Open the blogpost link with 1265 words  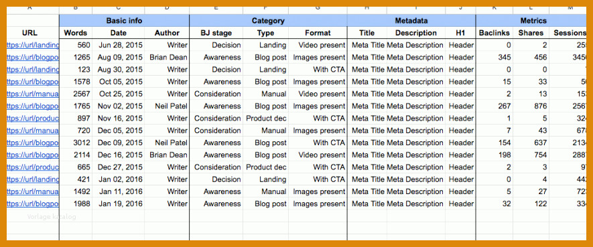coord(33,58)
